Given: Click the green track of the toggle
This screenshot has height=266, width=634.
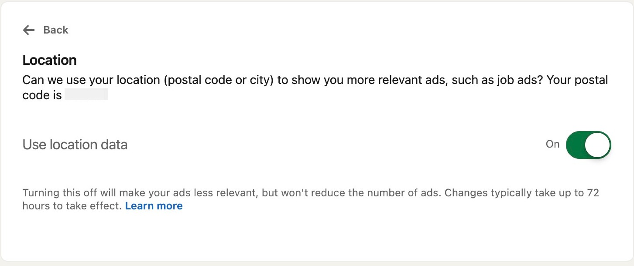Looking at the screenshot, I should coord(576,145).
